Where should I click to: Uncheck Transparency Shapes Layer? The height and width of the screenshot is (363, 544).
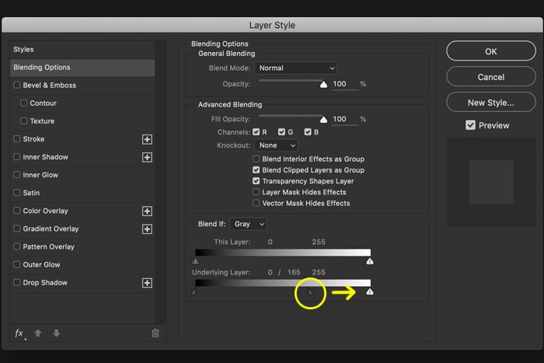(256, 181)
